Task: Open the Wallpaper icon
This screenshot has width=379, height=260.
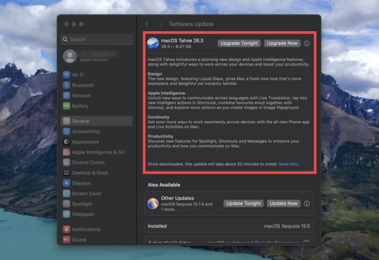Action: click(66, 214)
